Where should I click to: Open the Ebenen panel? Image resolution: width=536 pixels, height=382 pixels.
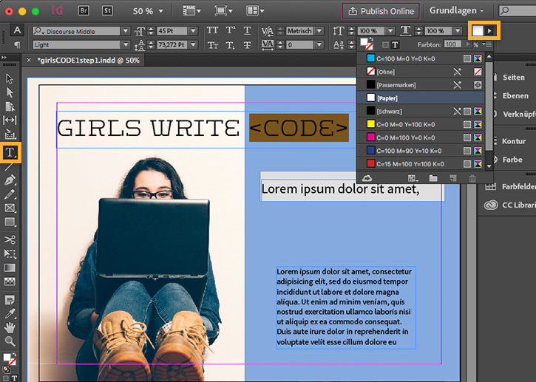coord(514,95)
